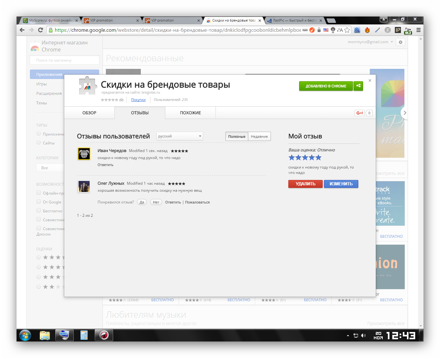Switch to the ОТЗЫВЫ tab
This screenshot has width=440, height=358.
(140, 113)
